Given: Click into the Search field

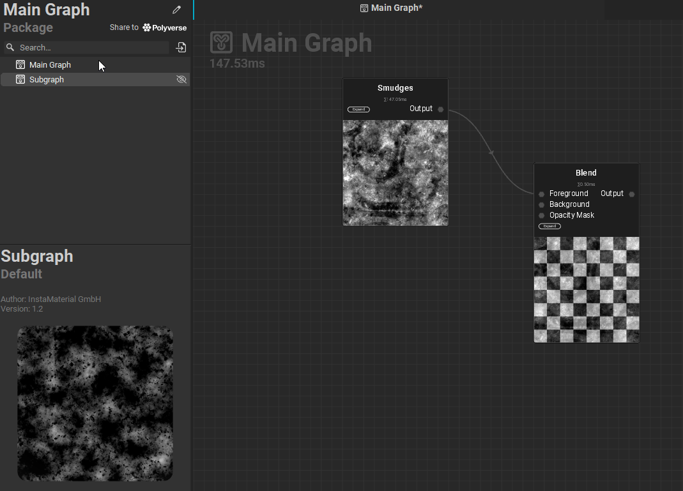Looking at the screenshot, I should [86, 47].
